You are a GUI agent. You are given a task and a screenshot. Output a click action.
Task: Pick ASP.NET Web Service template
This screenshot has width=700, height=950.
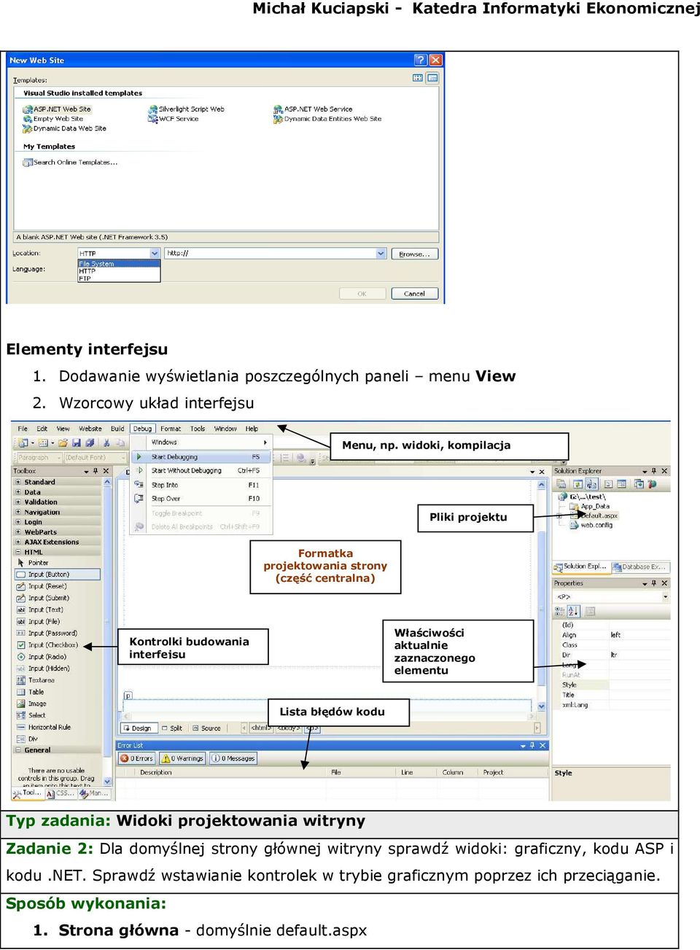[313, 109]
